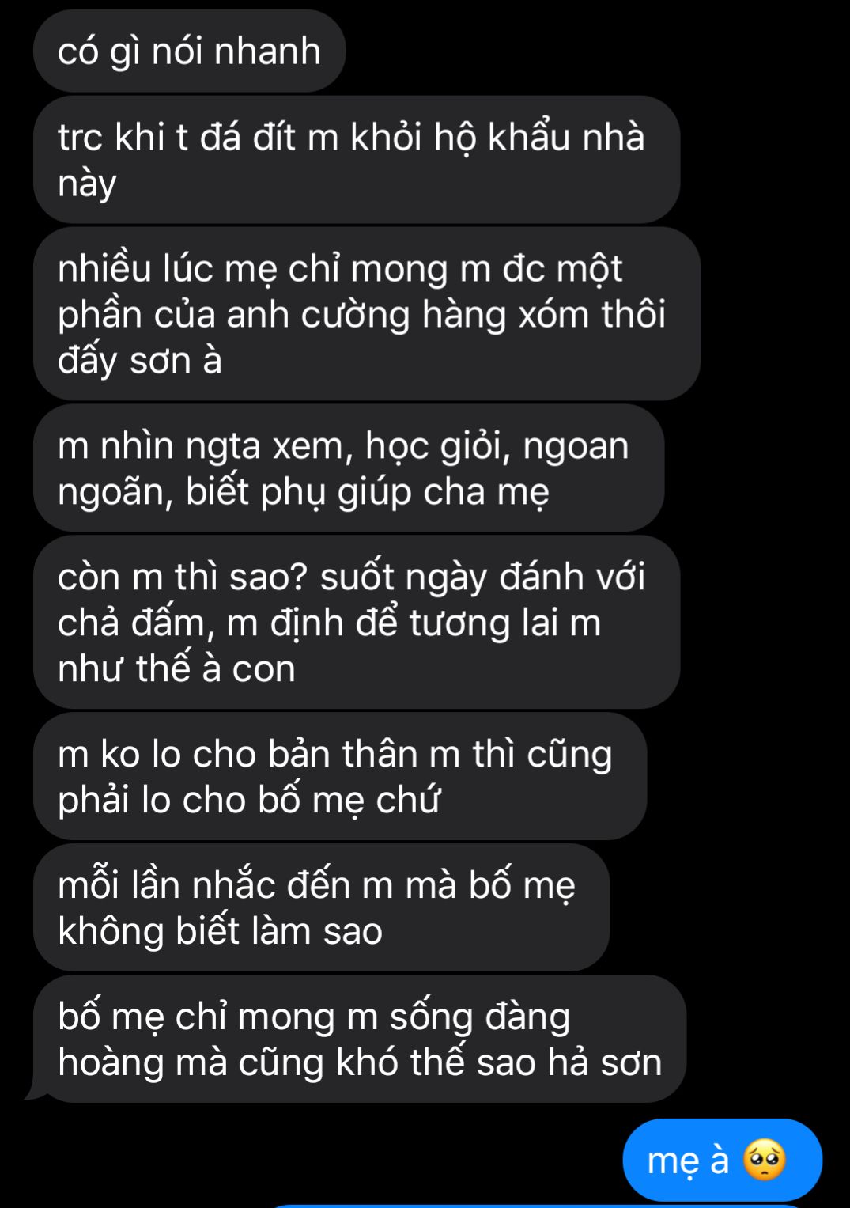Select the blue "mẹ à" sent message

pos(723,1161)
